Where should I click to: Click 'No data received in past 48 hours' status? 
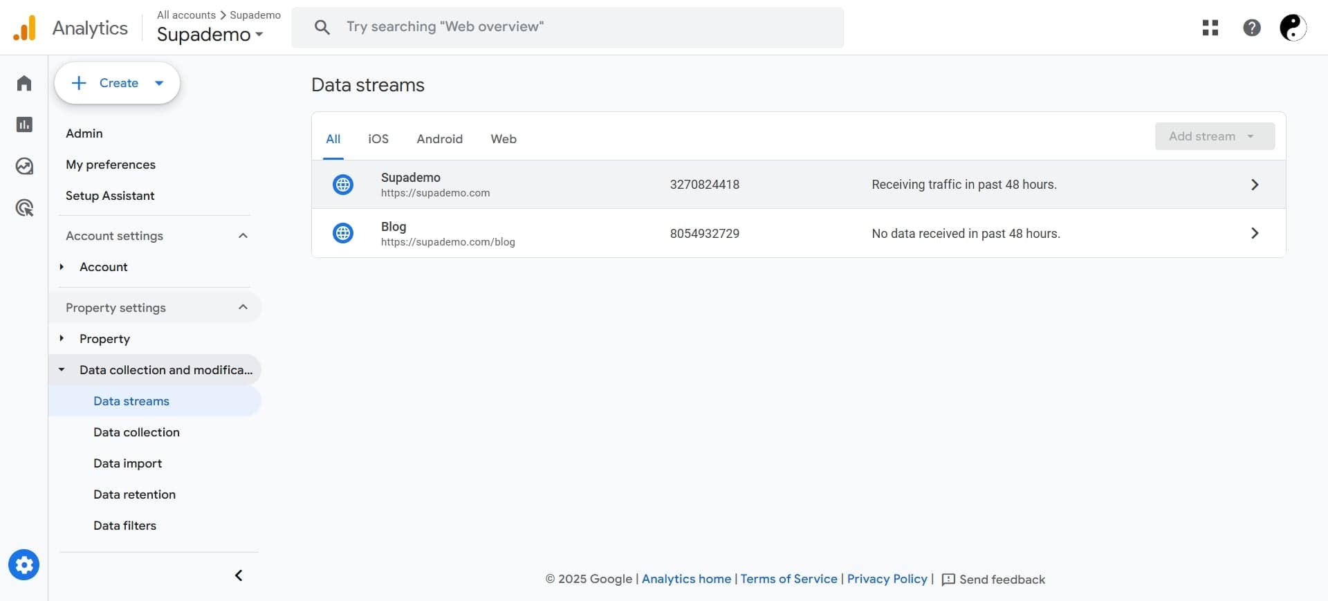click(966, 234)
